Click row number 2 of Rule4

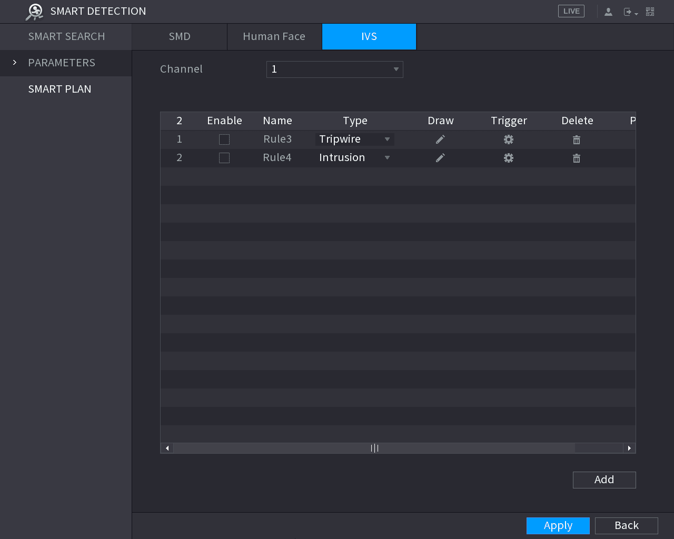pos(180,158)
